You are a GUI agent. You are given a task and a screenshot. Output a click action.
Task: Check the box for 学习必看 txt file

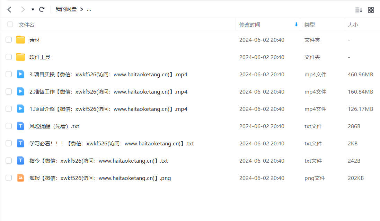[x=9, y=143]
